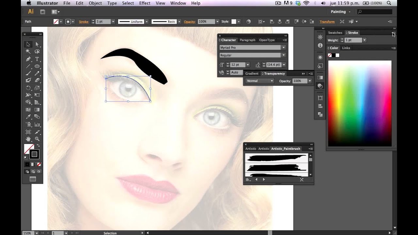Pick a color from the spectrum ramp
Image resolution: width=418 pixels, height=235 pixels.
coord(360,103)
